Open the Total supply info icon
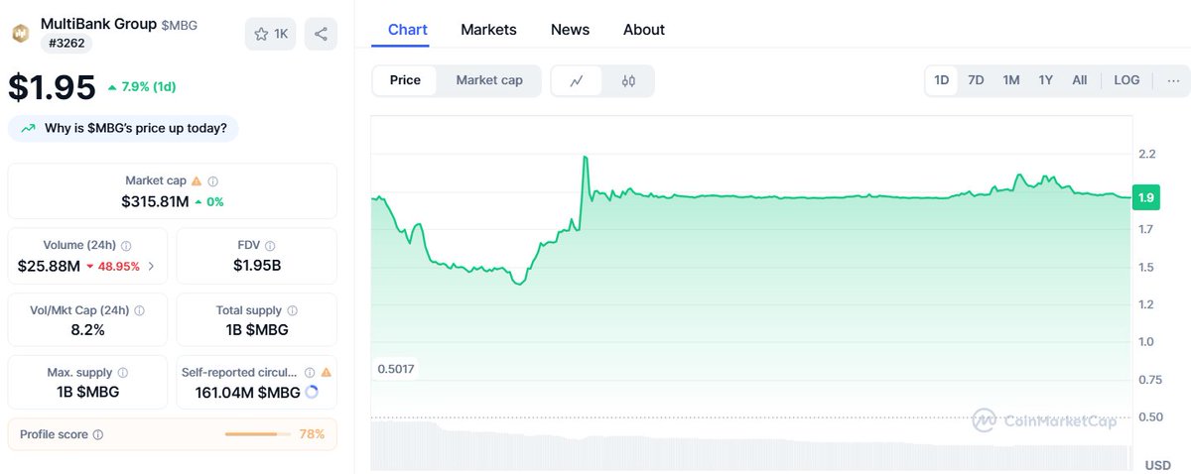Viewport: 1191px width, 474px height. [x=292, y=310]
